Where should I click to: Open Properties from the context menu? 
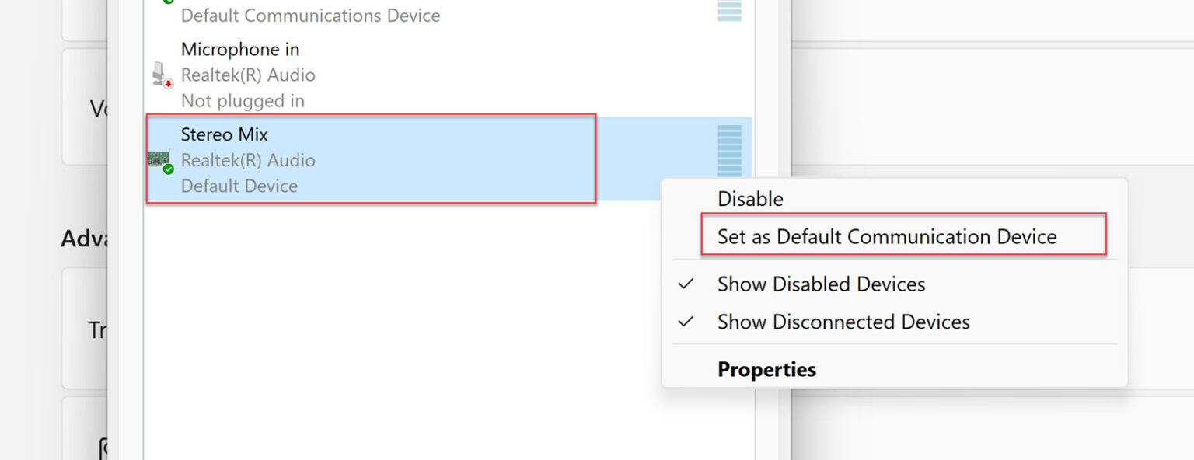(767, 368)
